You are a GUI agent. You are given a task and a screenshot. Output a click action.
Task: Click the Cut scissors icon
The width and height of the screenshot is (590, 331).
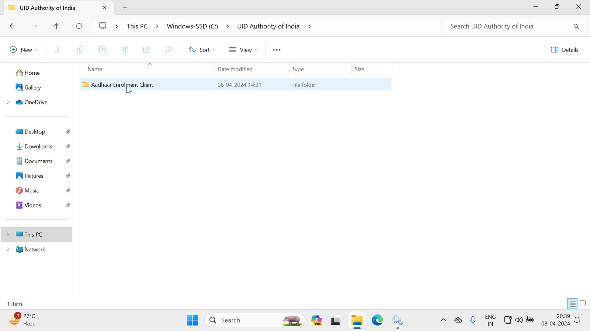pyautogui.click(x=58, y=50)
